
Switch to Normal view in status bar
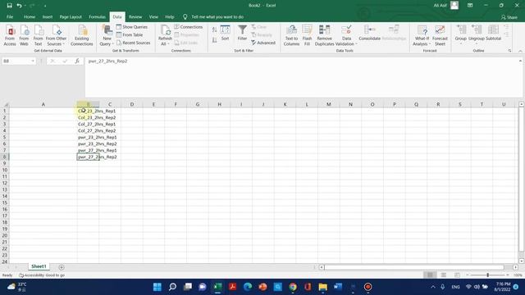pos(430,275)
